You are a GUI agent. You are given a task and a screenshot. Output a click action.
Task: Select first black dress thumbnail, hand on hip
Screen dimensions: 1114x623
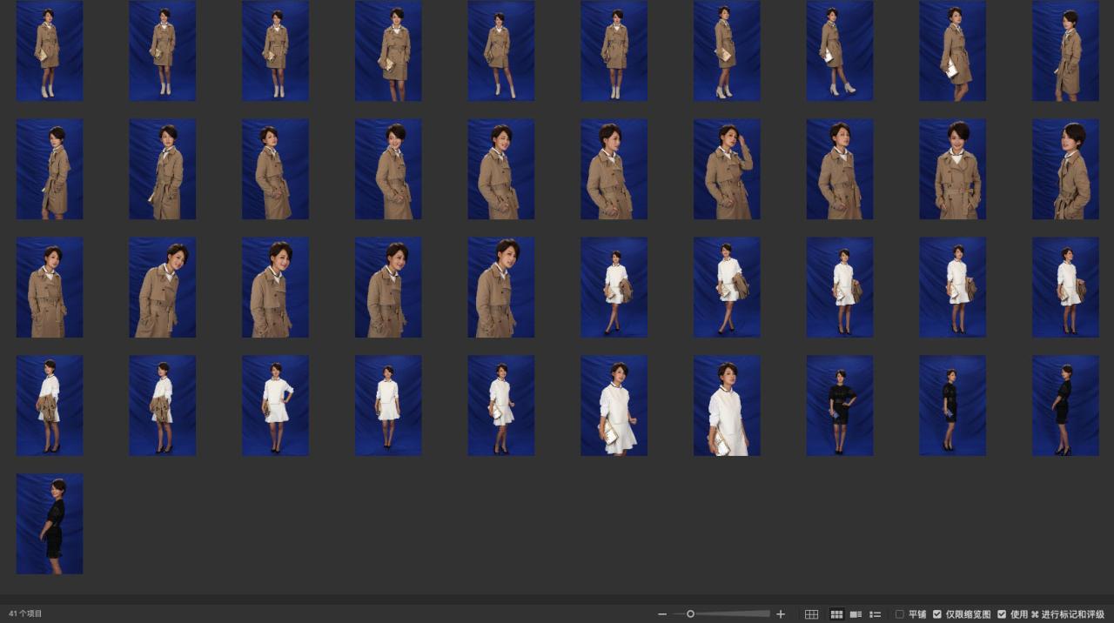coord(839,405)
